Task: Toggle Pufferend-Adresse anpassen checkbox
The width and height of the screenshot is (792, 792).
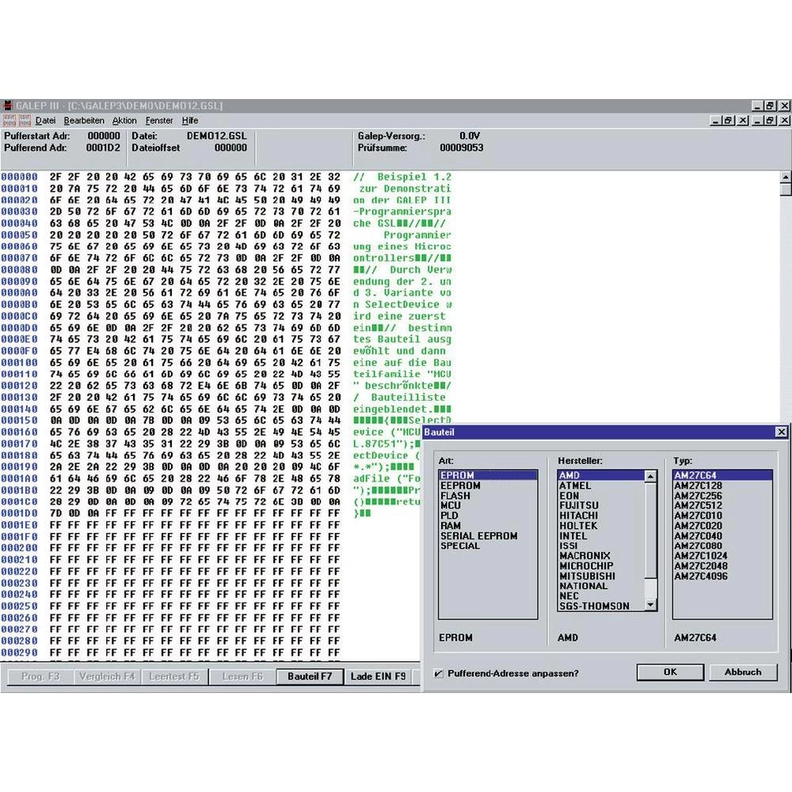Action: 440,673
